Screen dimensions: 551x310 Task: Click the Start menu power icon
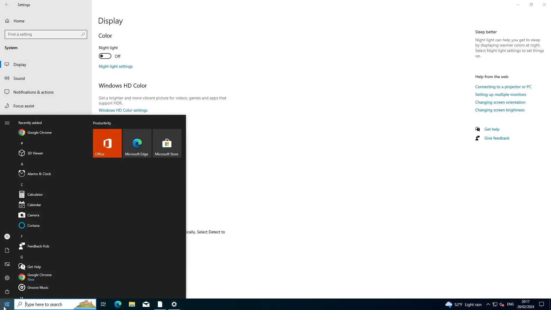coord(7,292)
